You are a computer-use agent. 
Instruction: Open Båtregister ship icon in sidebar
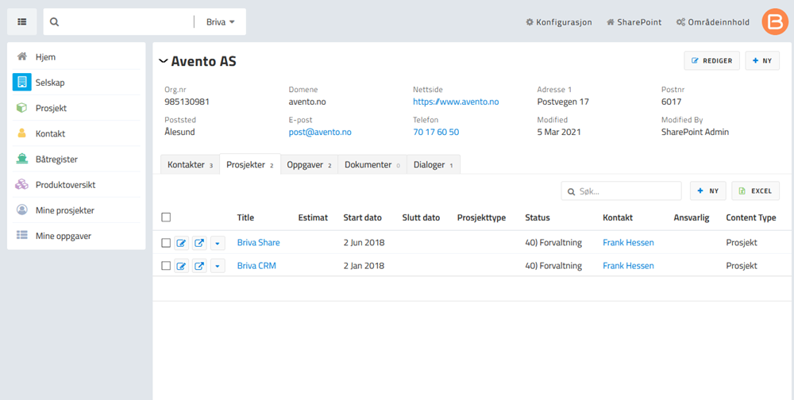21,159
